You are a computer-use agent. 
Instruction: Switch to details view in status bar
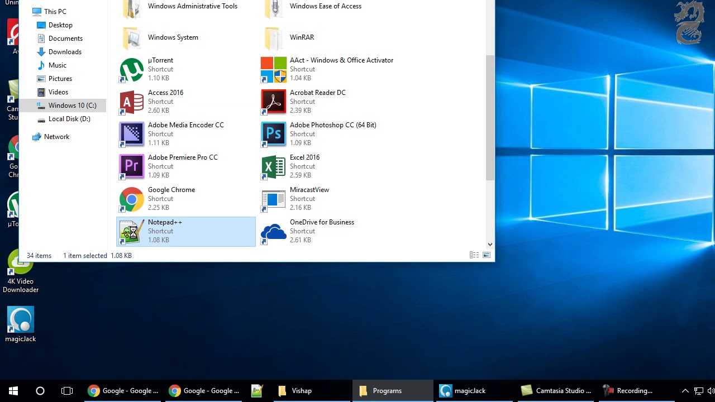(x=474, y=255)
